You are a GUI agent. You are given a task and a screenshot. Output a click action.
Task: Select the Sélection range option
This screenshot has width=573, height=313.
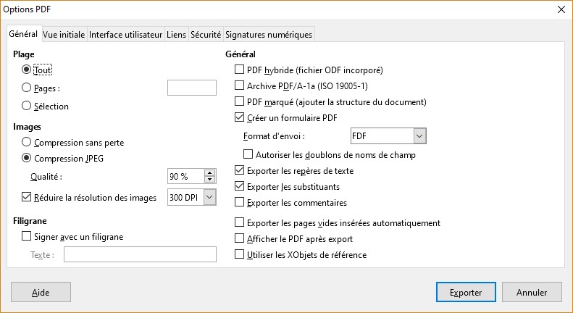click(28, 106)
